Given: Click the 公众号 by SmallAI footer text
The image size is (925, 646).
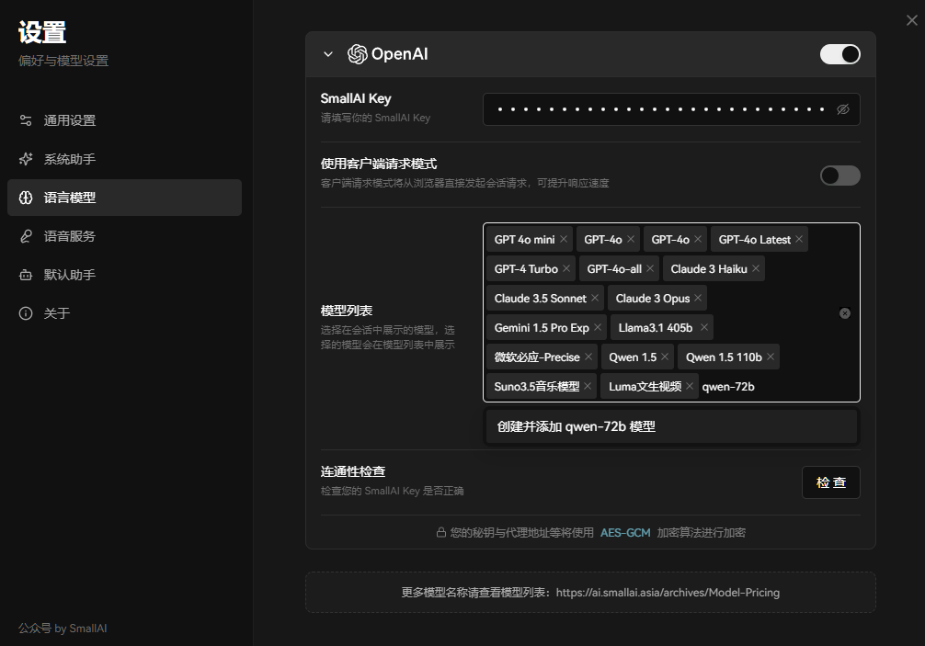Looking at the screenshot, I should (x=63, y=629).
